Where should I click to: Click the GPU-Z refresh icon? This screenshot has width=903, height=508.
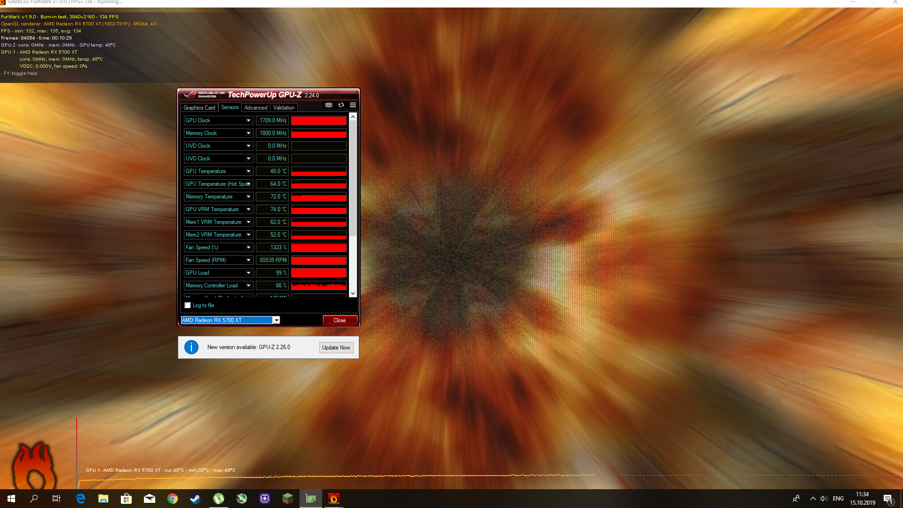pos(341,105)
